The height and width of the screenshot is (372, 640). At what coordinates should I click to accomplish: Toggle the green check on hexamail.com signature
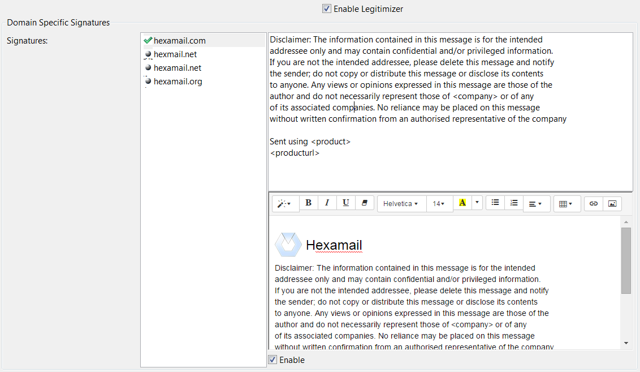point(148,40)
